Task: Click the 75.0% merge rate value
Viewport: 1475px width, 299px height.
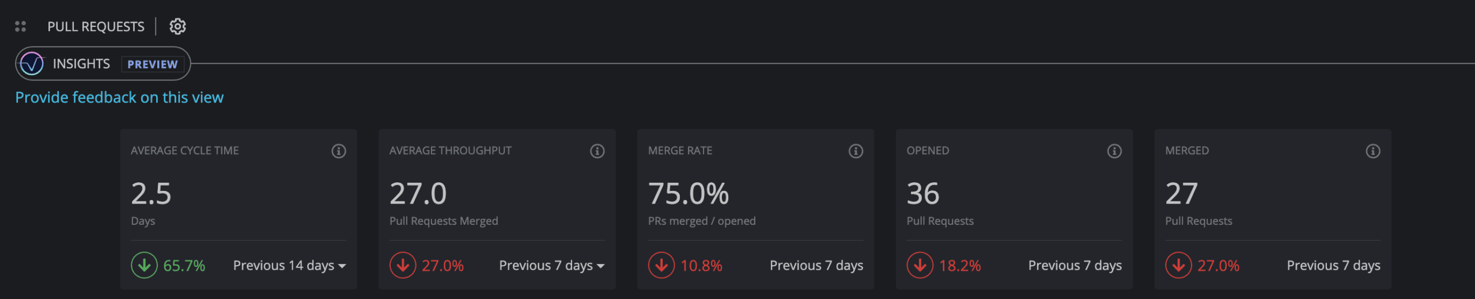Action: coord(689,193)
